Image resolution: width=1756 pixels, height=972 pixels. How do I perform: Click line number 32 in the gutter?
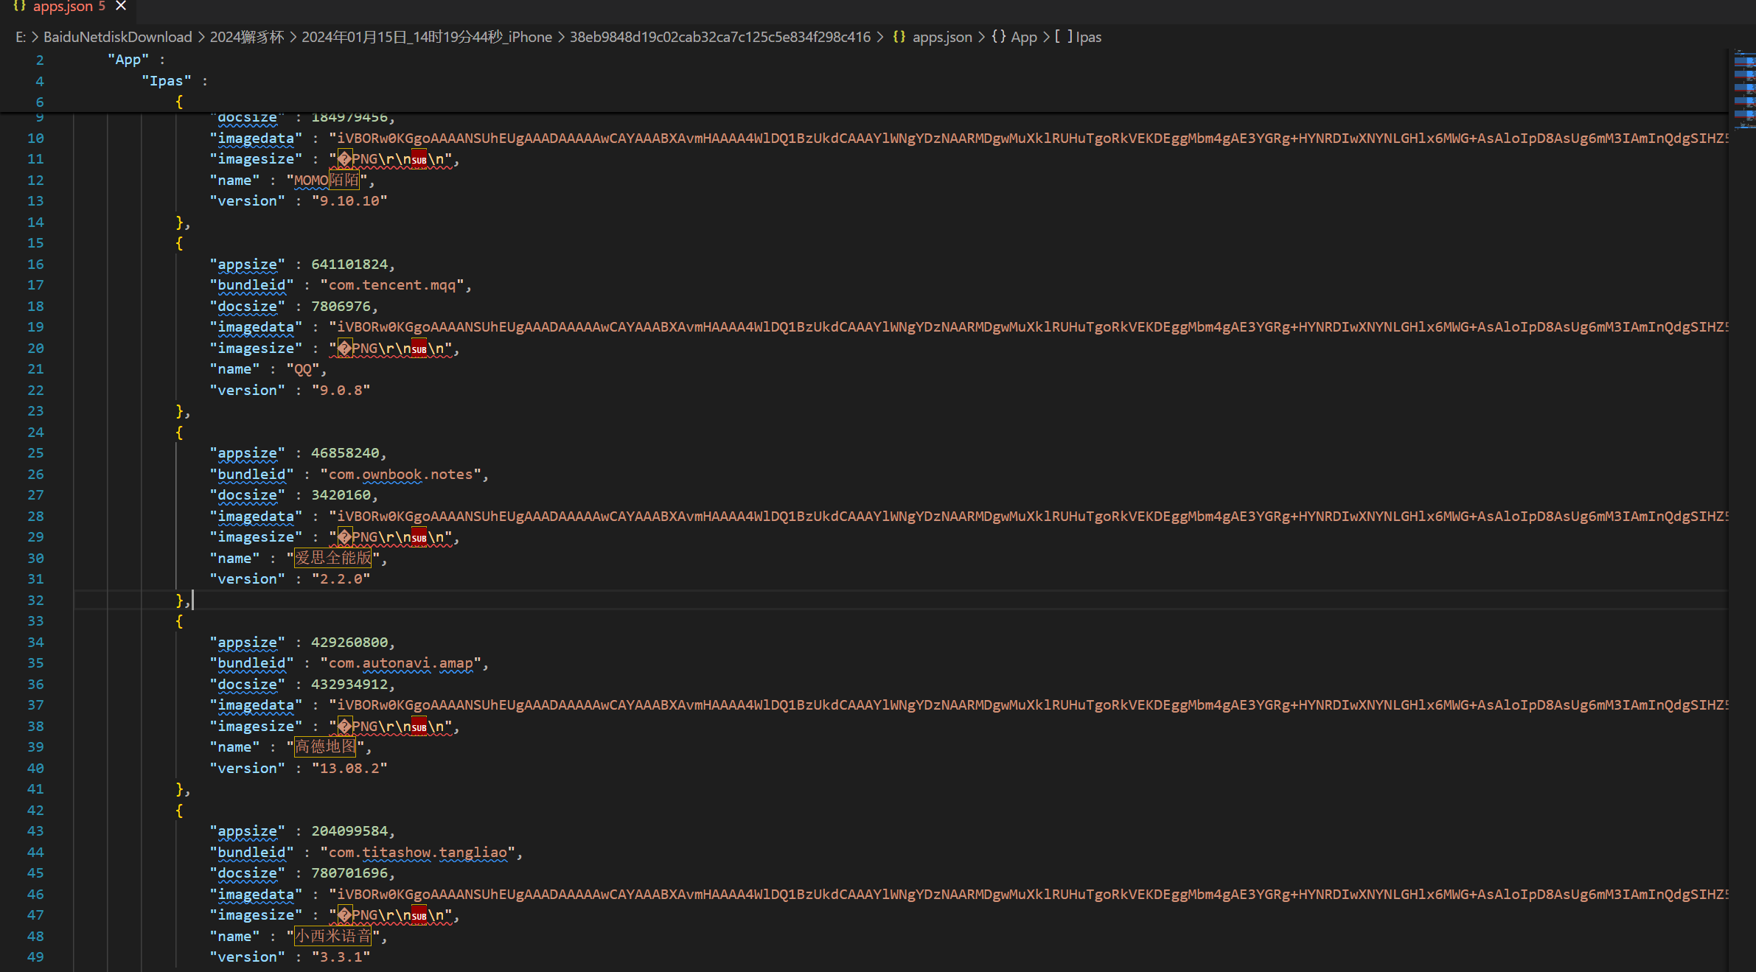tap(35, 601)
